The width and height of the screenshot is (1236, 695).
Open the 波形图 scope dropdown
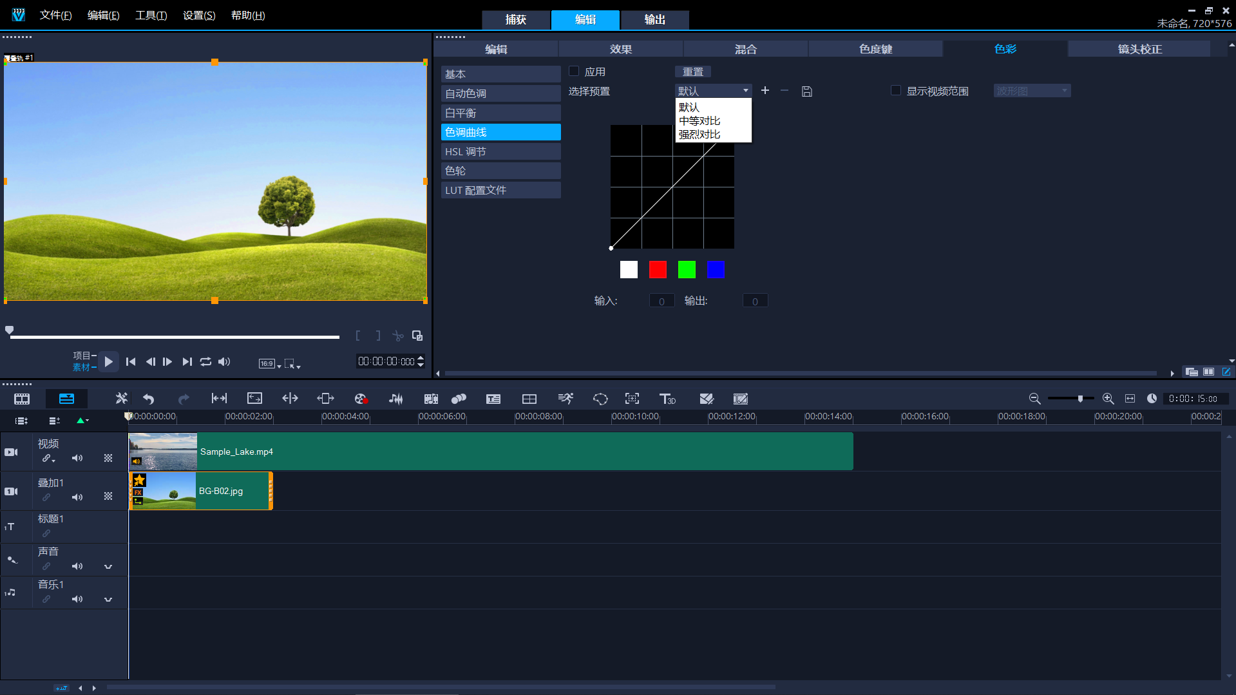(1032, 91)
